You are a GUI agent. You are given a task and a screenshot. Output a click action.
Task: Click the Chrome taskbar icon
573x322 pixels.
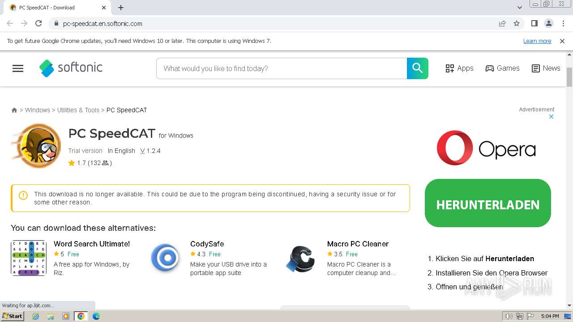pos(81,316)
